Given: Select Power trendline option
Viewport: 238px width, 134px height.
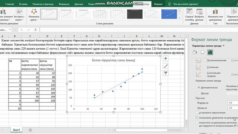Looking at the screenshot, I should click(205, 67).
